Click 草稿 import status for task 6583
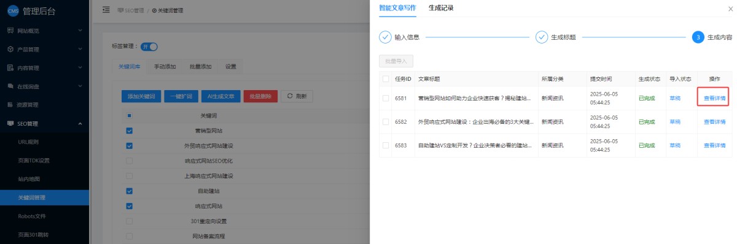This screenshot has width=737, height=244. click(x=675, y=145)
